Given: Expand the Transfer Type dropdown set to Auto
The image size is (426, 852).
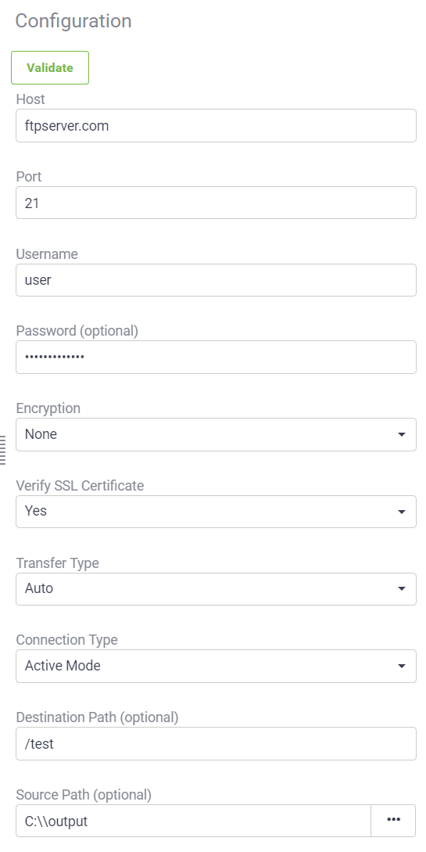Looking at the screenshot, I should click(x=216, y=589).
